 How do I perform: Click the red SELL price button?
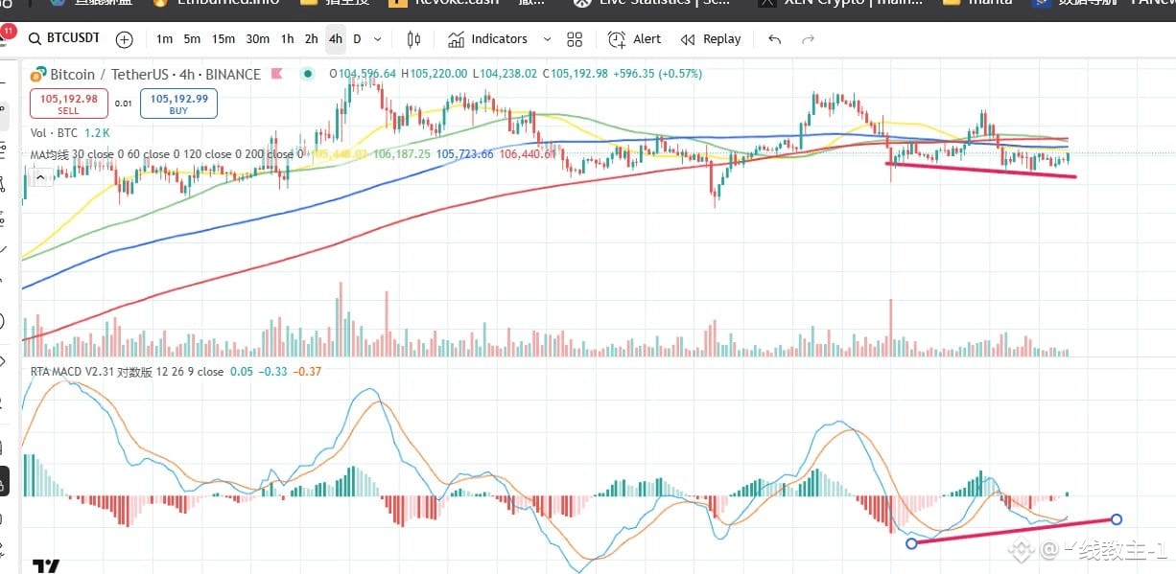(x=68, y=103)
